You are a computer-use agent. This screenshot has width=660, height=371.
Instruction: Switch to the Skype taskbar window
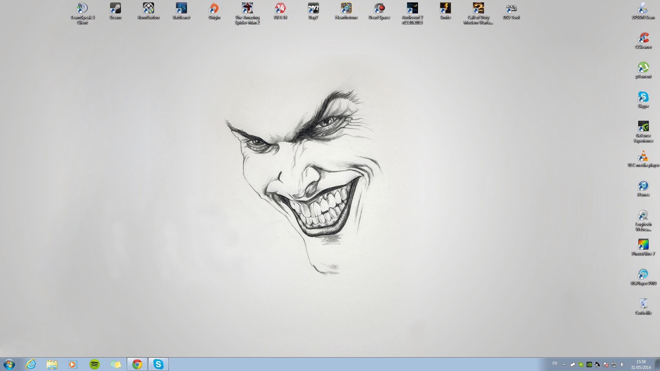click(158, 364)
